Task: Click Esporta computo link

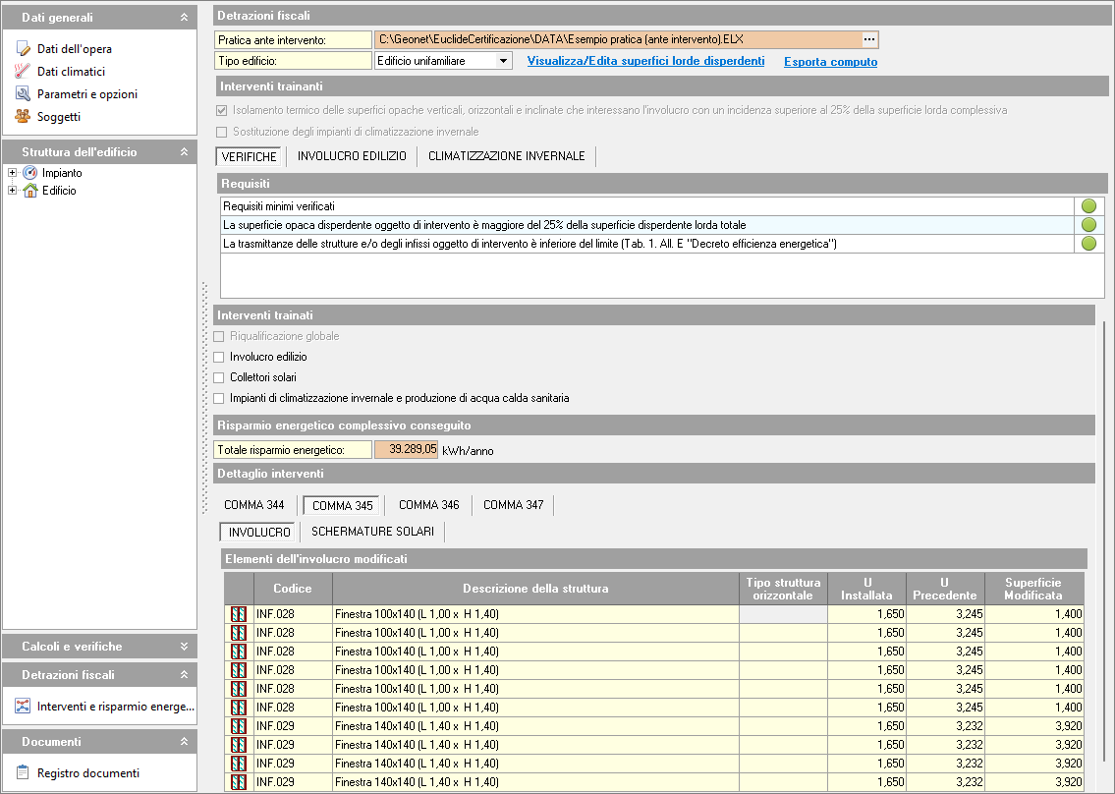Action: [x=830, y=62]
